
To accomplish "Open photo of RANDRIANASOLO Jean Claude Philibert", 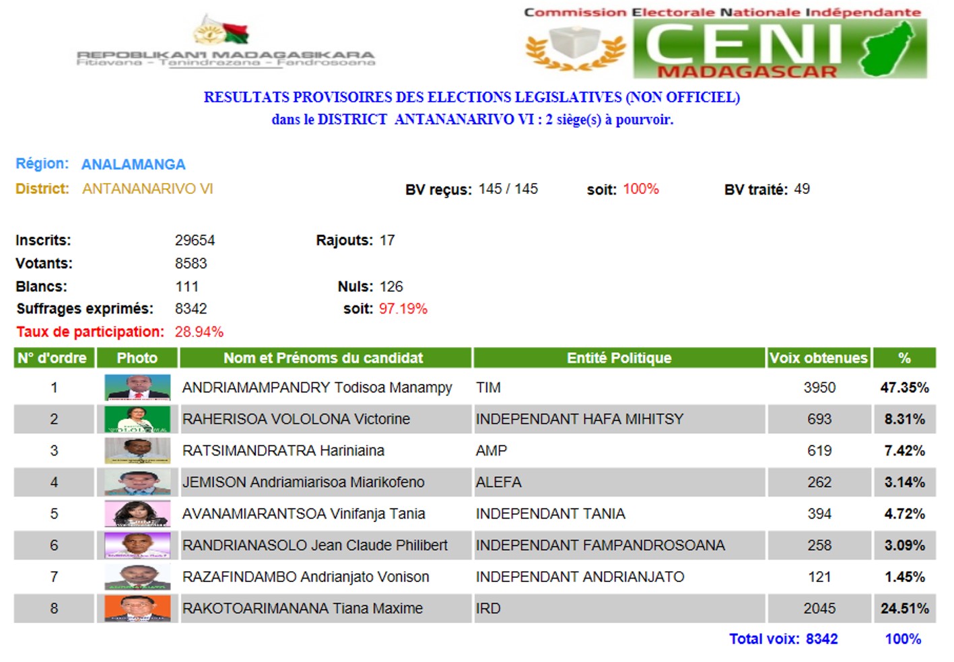I will tap(137, 546).
